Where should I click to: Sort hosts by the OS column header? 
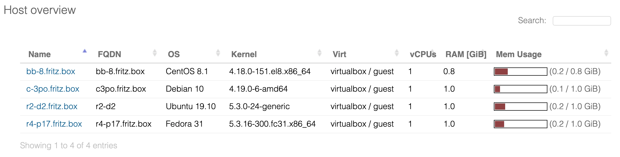pos(174,54)
